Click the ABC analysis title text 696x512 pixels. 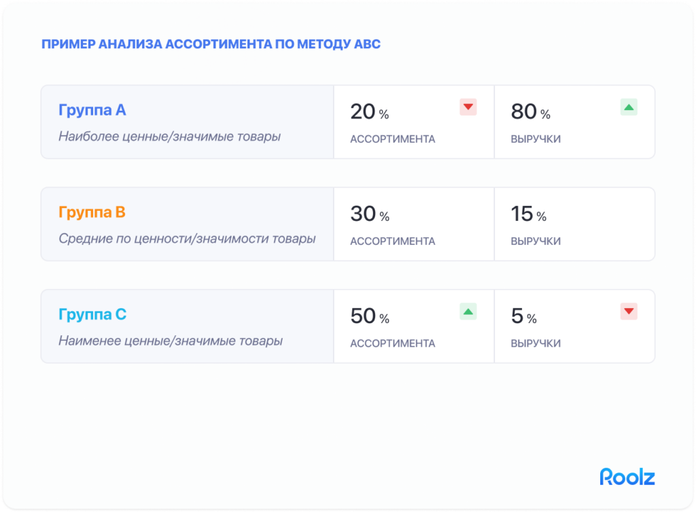coord(211,45)
